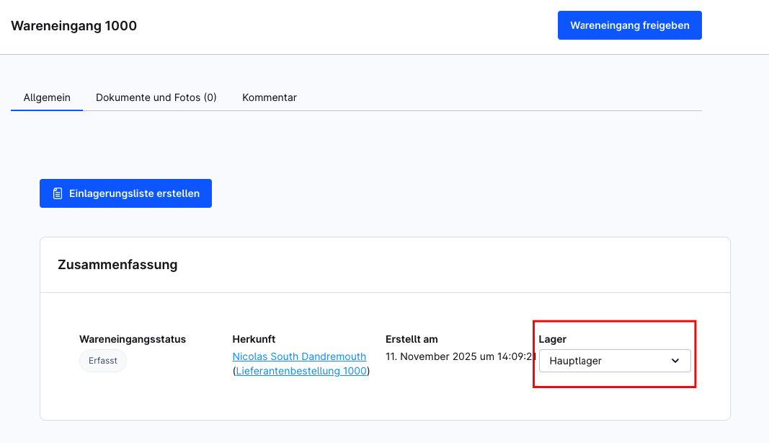This screenshot has width=769, height=443.
Task: Click the Herkunft label
Action: tap(254, 339)
